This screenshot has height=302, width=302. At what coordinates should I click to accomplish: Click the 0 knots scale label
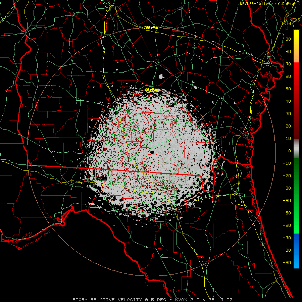pos(290,151)
